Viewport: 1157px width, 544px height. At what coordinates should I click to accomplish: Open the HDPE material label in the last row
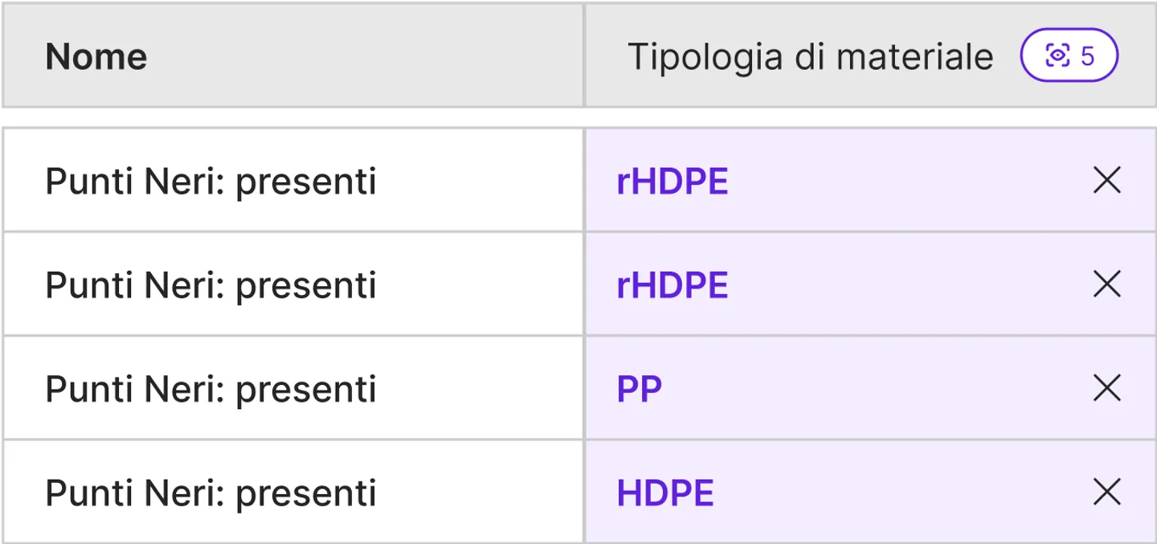click(664, 493)
